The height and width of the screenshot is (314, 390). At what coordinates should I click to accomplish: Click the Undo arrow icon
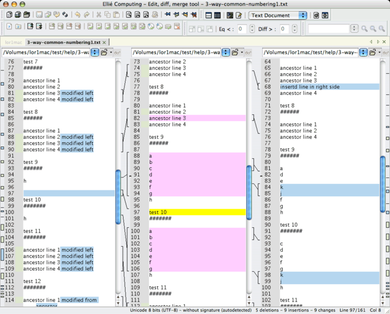pos(77,15)
